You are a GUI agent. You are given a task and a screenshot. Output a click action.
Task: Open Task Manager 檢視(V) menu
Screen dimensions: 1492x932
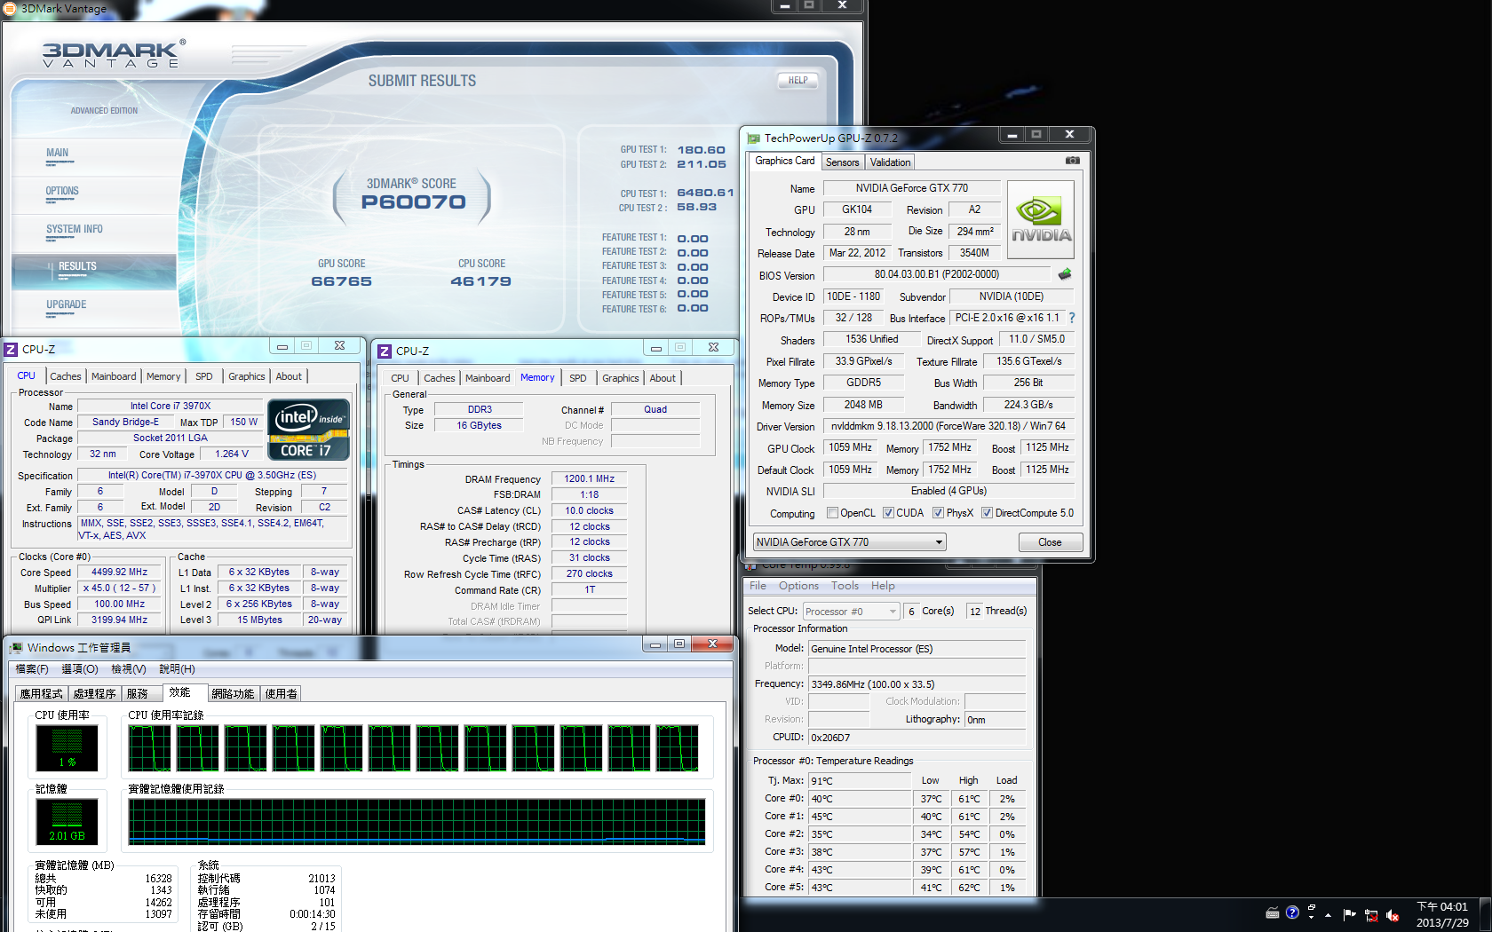pyautogui.click(x=129, y=669)
